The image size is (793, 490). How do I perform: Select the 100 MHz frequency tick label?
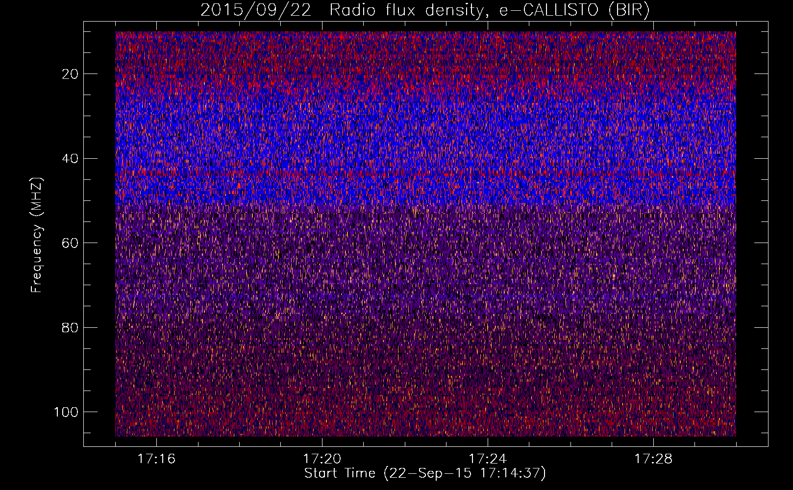pos(66,412)
